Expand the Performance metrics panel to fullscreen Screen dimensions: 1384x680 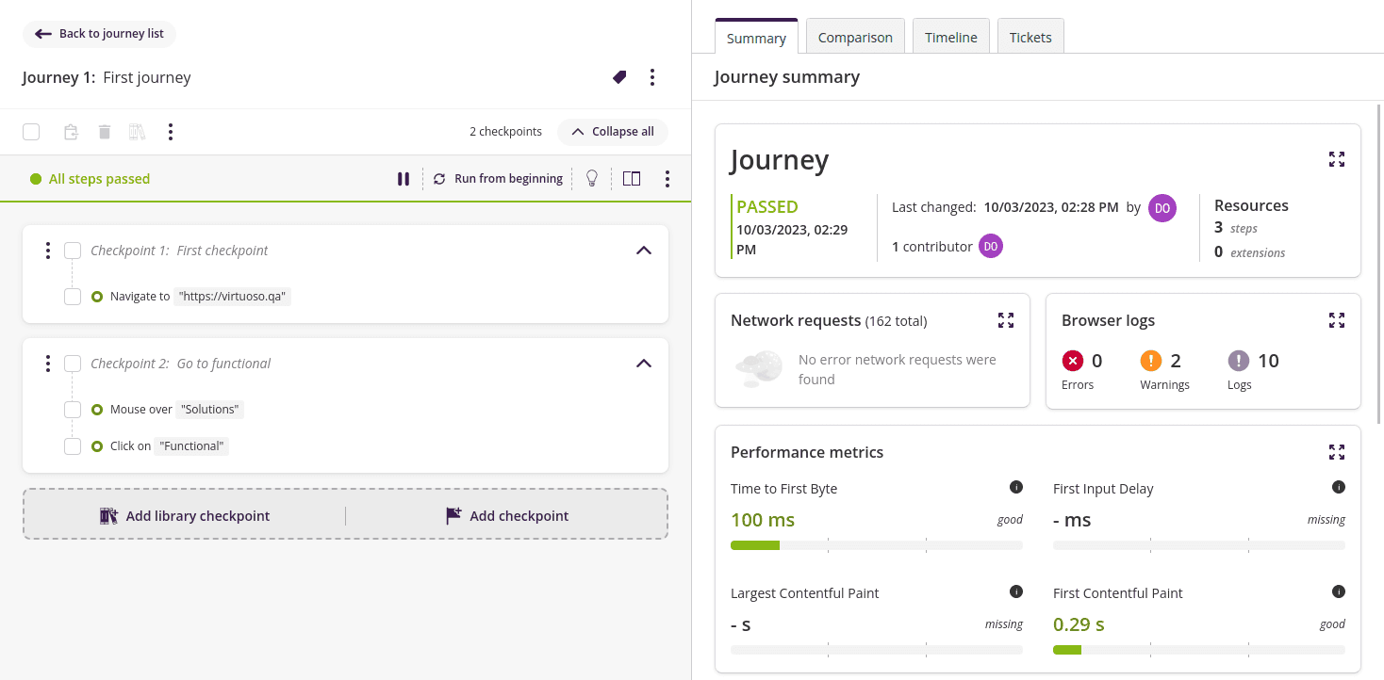click(1337, 452)
